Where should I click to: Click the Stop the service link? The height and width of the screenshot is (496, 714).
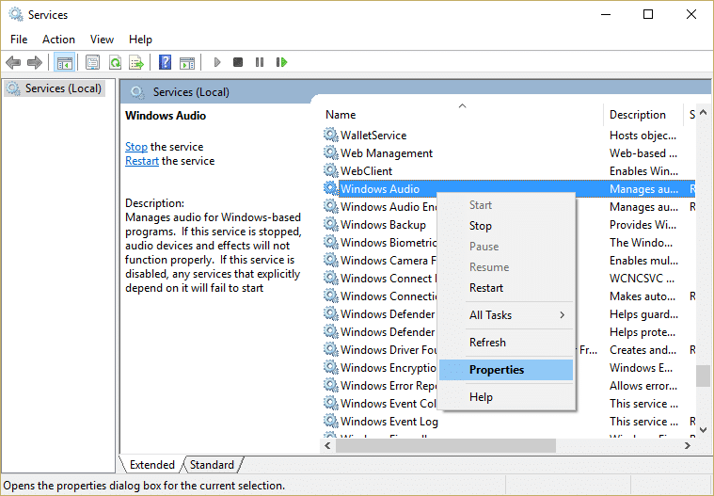pyautogui.click(x=136, y=147)
